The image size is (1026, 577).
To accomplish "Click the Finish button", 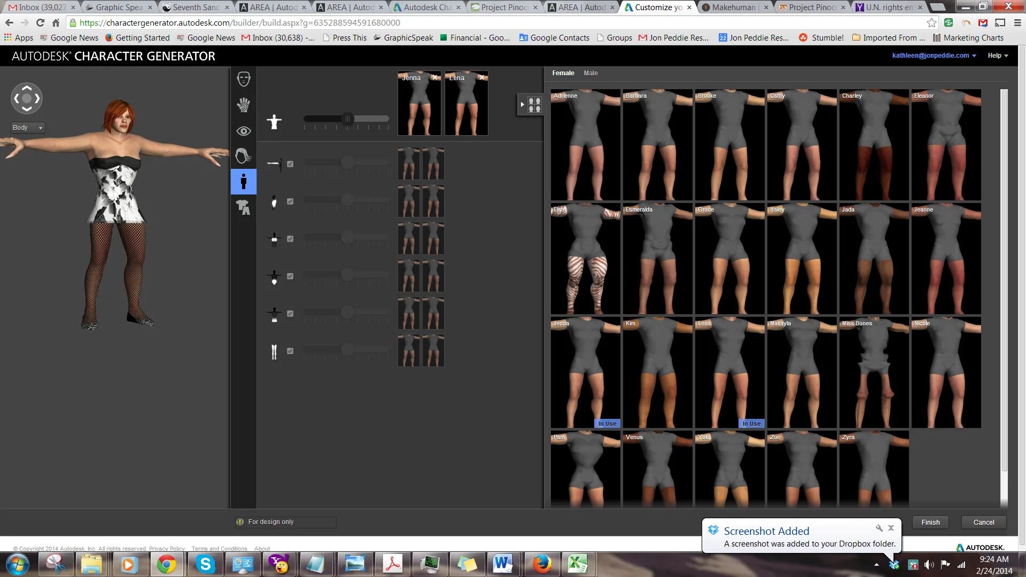I will tap(930, 522).
